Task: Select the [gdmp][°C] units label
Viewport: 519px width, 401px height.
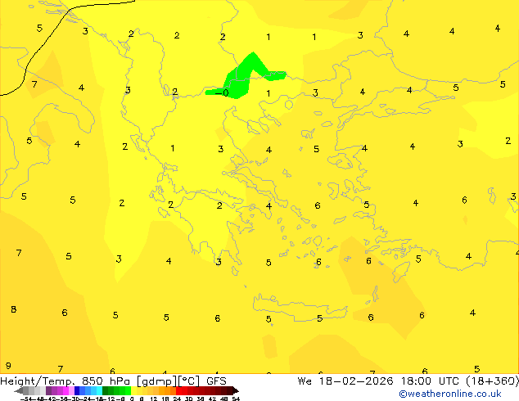Action: click(x=169, y=381)
